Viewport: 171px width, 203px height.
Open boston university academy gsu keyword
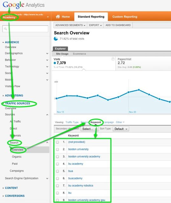(x=87, y=200)
